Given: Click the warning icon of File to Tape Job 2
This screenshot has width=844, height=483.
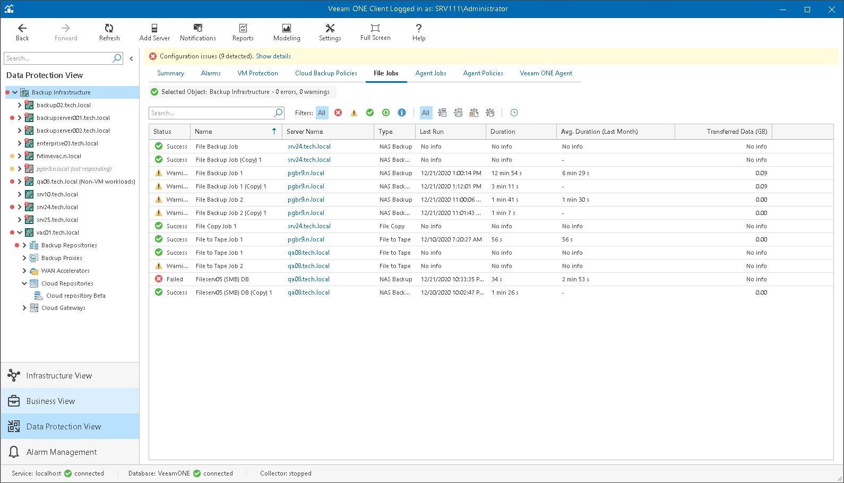Looking at the screenshot, I should click(158, 265).
